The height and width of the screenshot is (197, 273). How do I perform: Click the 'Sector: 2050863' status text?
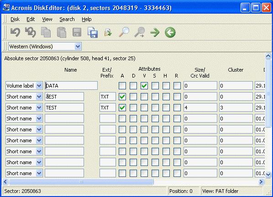[22, 191]
